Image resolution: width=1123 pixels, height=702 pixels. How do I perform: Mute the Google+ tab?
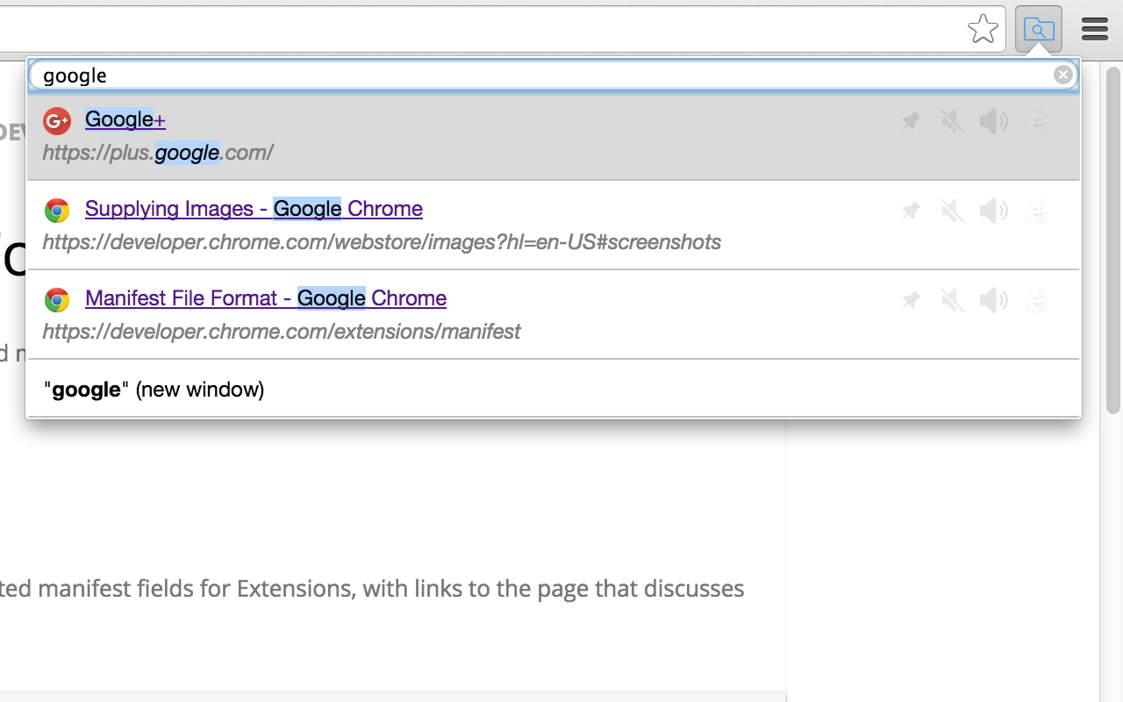coord(952,121)
